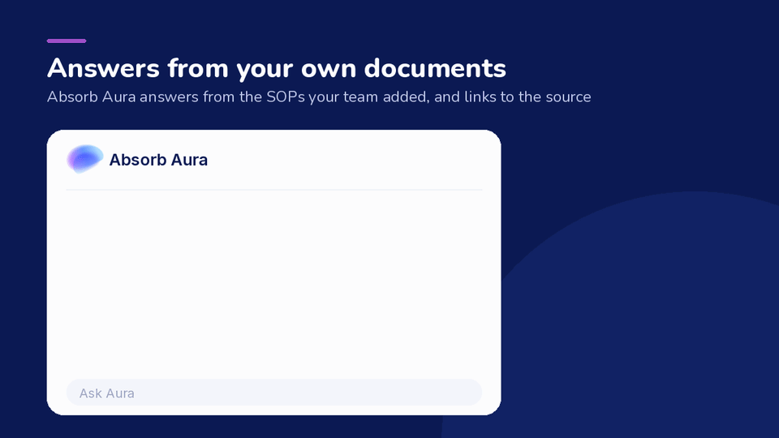Click the heading 'Answers from your own documents'
The height and width of the screenshot is (438, 779).
tap(277, 68)
